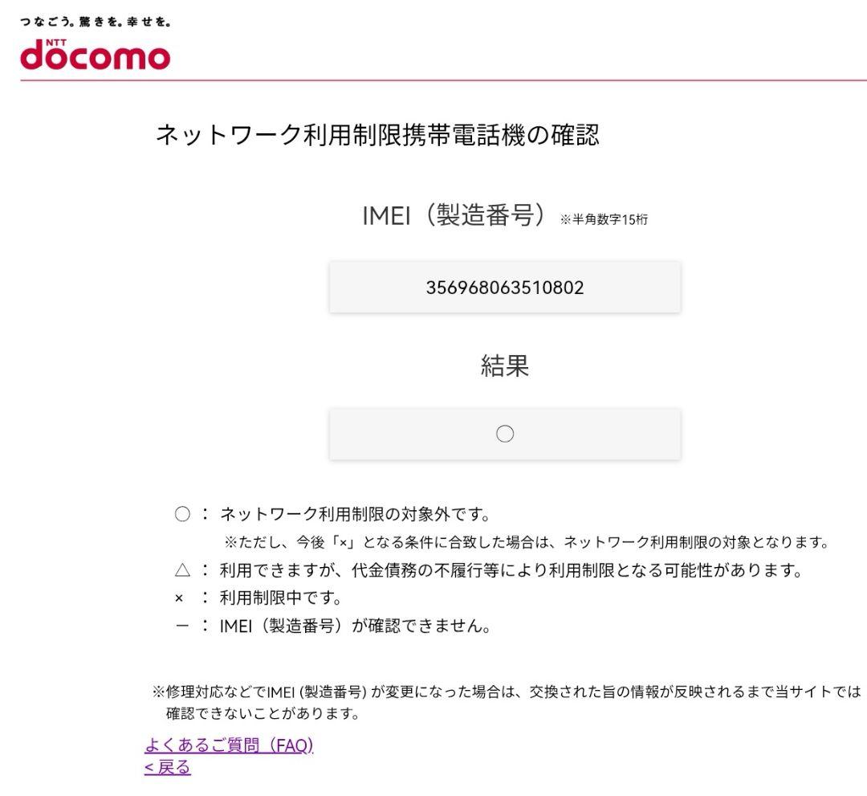This screenshot has height=796, width=867.
Task: Click the ネットワーク利用制限の対象外です description
Action: (x=355, y=514)
